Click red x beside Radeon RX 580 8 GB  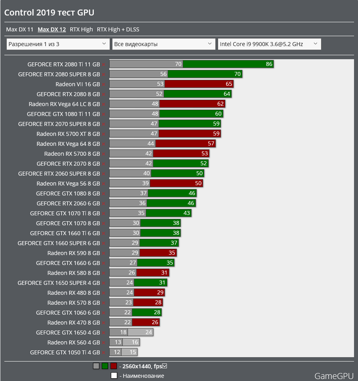pyautogui.click(x=104, y=274)
